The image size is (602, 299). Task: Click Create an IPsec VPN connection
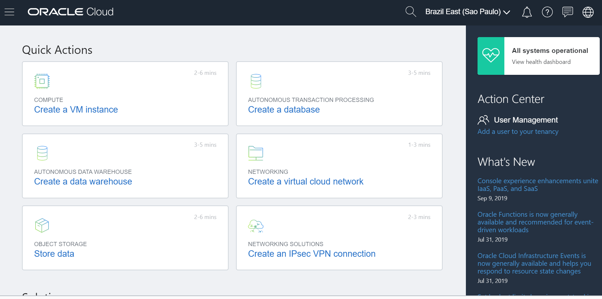(312, 254)
